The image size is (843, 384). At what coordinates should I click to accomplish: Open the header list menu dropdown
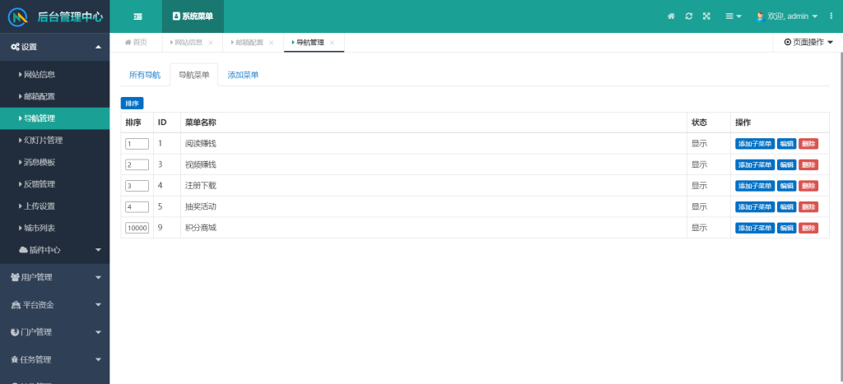pos(733,16)
